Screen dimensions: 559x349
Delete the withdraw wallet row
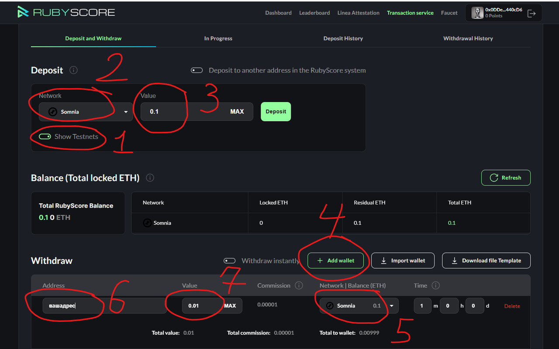click(512, 306)
